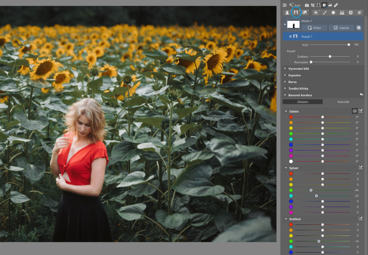Click the Krytí opacity slider handle
Image resolution: width=368 pixels, height=255 pixels.
349,45
